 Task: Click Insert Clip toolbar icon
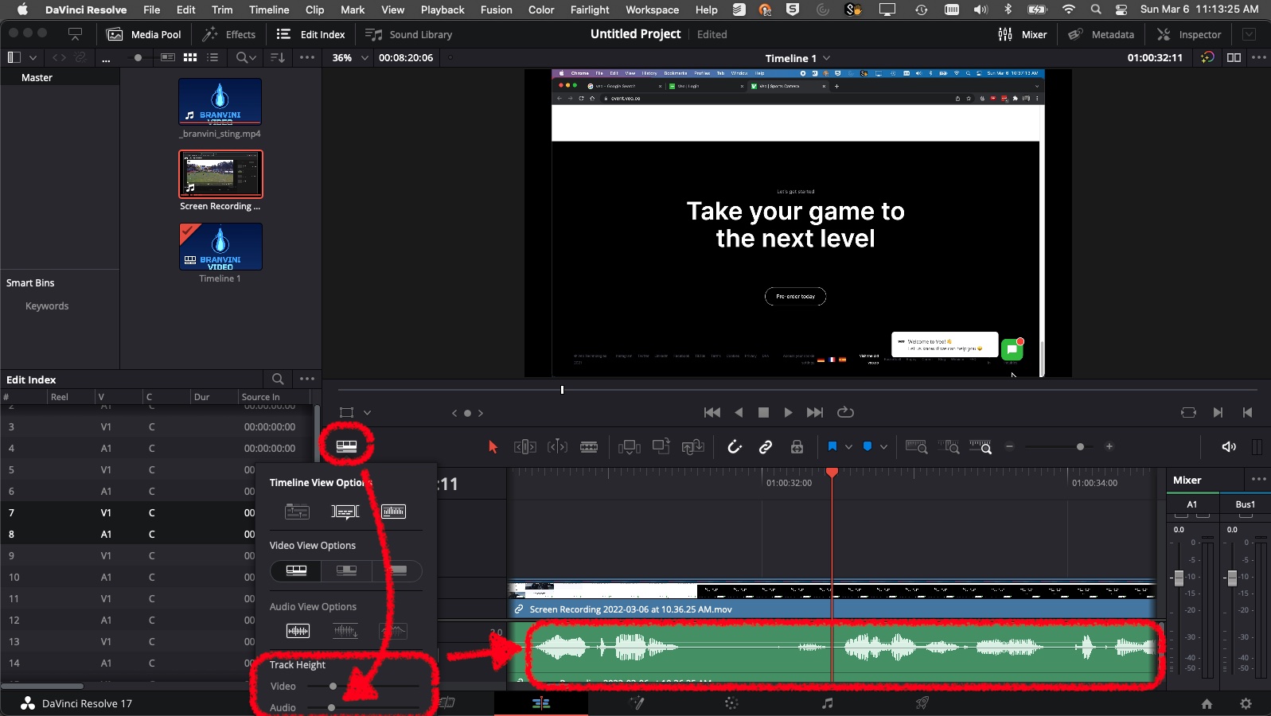coord(630,447)
